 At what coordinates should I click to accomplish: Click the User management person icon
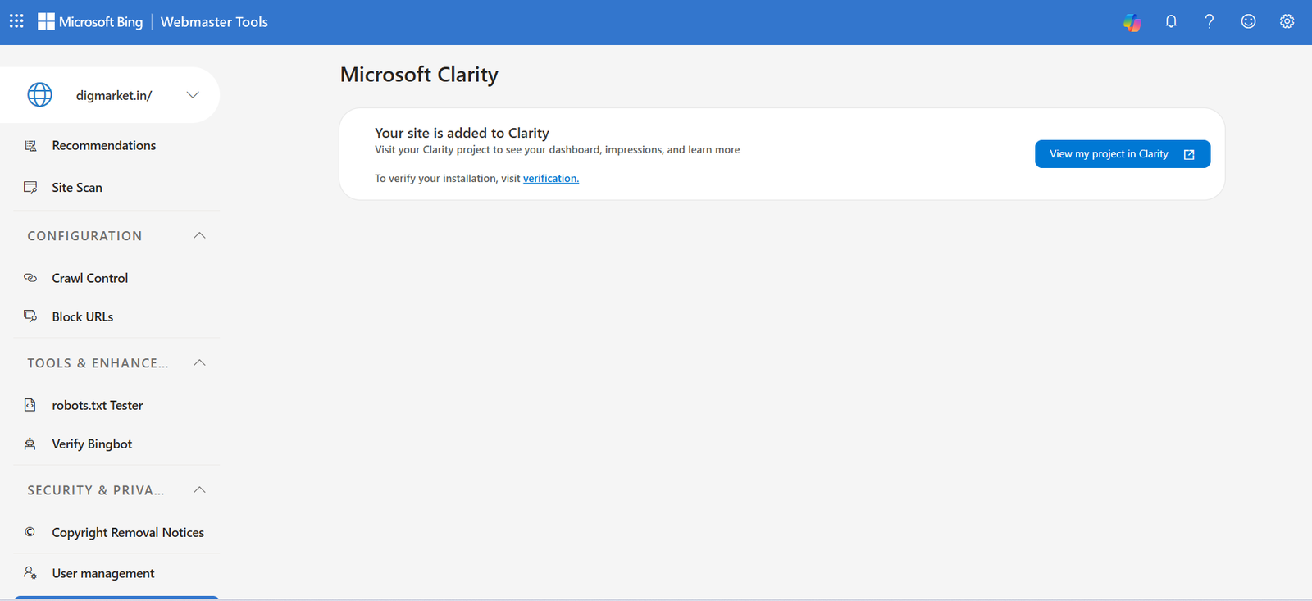coord(30,572)
